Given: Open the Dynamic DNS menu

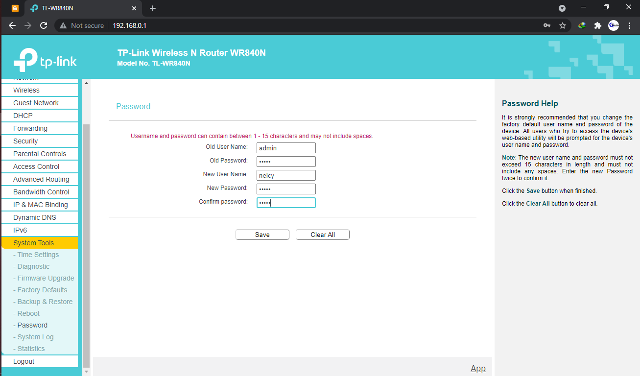Looking at the screenshot, I should [x=39, y=217].
